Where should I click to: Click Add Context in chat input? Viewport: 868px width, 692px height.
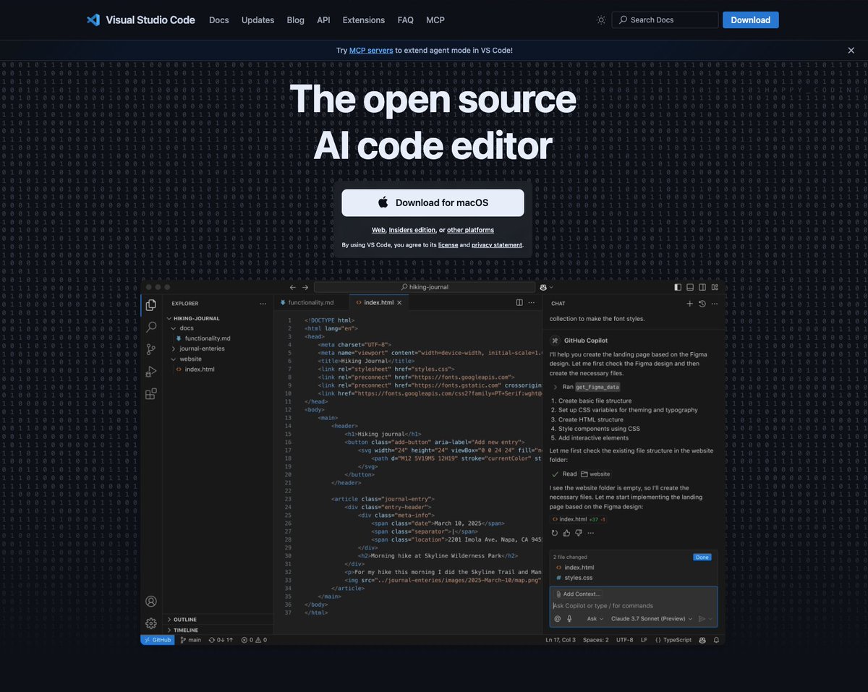(x=578, y=594)
